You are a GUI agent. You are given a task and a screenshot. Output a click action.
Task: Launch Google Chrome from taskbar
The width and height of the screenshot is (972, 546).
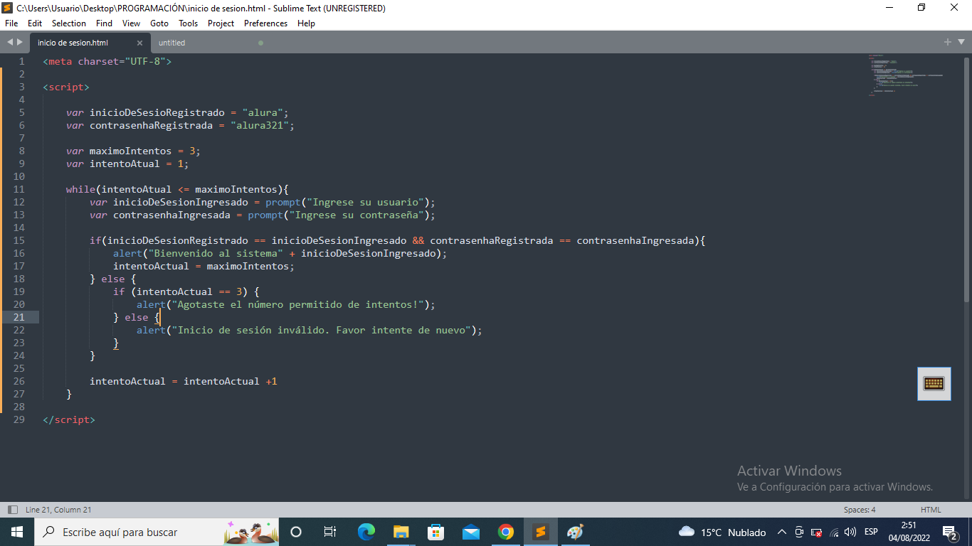[506, 532]
